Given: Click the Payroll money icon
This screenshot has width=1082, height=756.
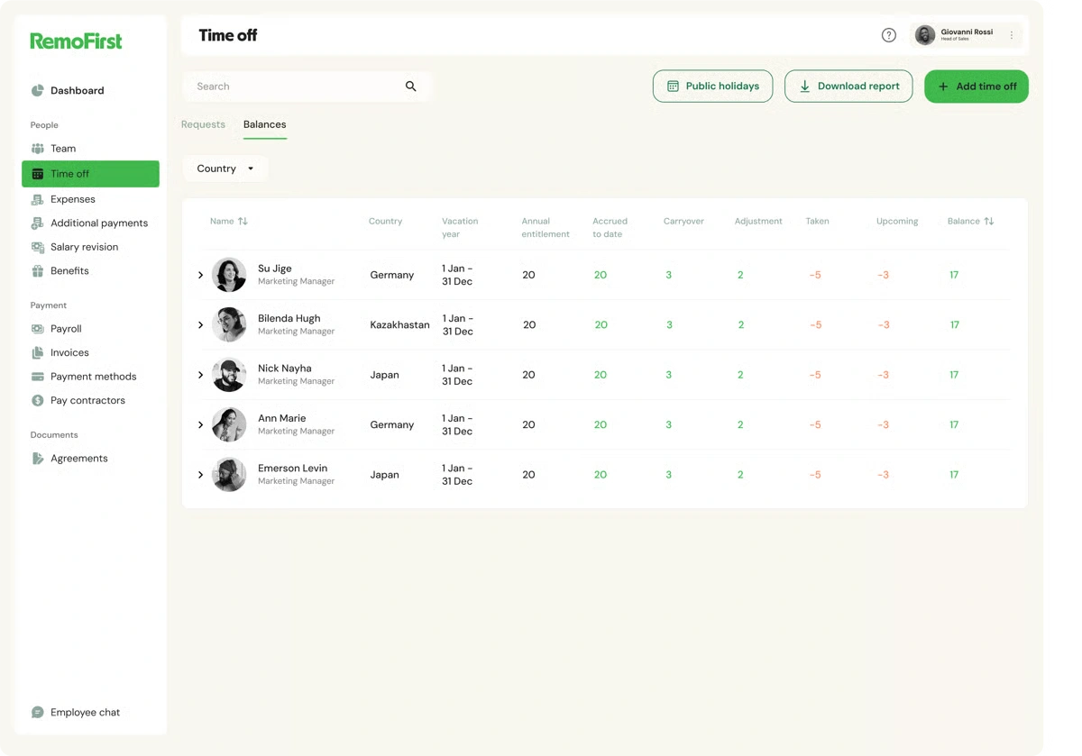Looking at the screenshot, I should (x=38, y=329).
